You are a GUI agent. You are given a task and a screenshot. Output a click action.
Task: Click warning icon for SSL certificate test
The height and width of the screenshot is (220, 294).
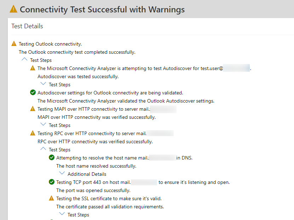click(51, 198)
